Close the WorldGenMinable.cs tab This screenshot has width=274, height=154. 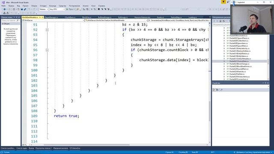tap(42, 17)
